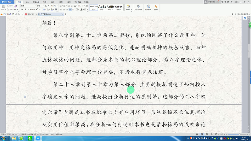Switch to the 引用 ribbon tab
The width and height of the screenshot is (251, 141).
point(45,2)
